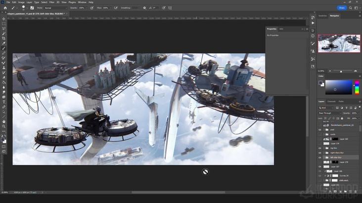
Task: Switch to the Swatches tab
Action: pyautogui.click(x=322, y=16)
